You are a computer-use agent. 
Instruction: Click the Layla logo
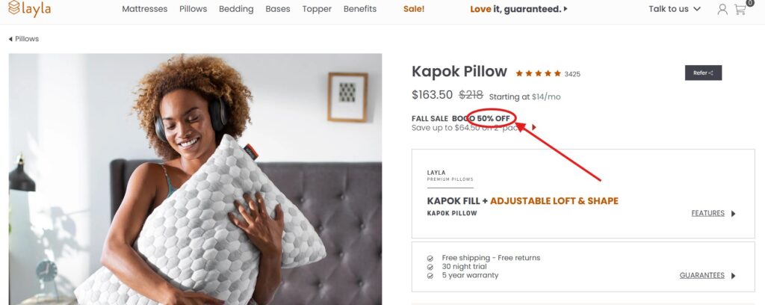tap(30, 9)
